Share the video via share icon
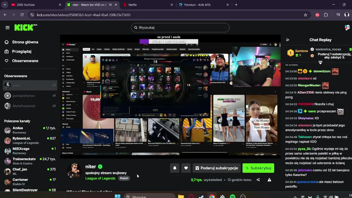Viewport: 352px width, 198px height. pos(258,180)
